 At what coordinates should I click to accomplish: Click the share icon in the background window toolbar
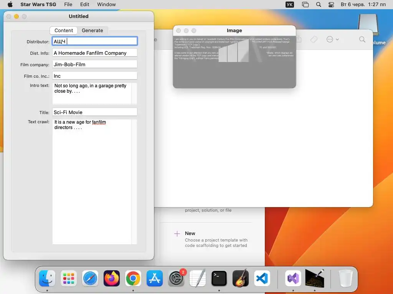tap(299, 39)
